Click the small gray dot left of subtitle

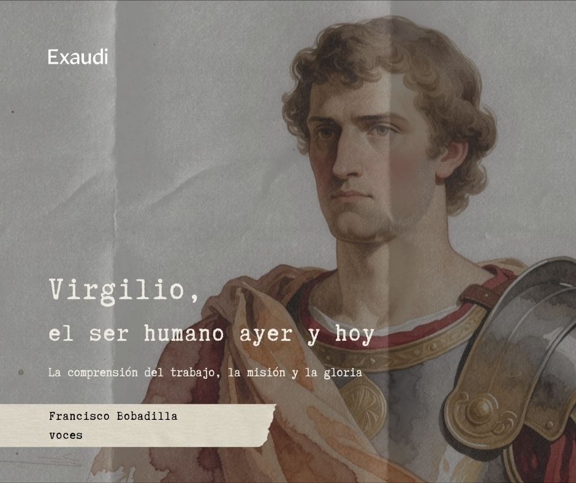pos(21,373)
